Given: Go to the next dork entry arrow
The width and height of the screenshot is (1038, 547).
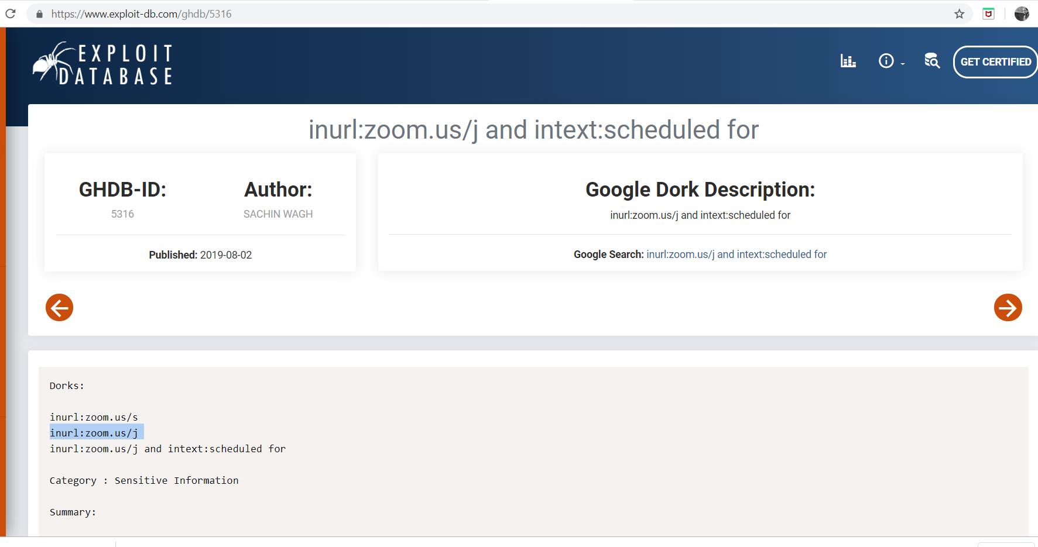Looking at the screenshot, I should click(1008, 308).
